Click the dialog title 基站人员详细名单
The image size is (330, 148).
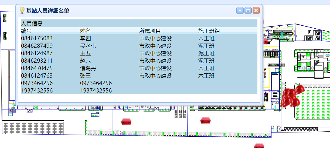click(x=48, y=11)
